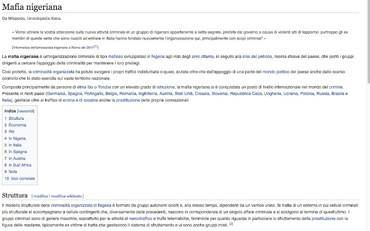The image size is (370, 231).
Task: Click modifica link beside Struttura heading
Action: click(40, 196)
